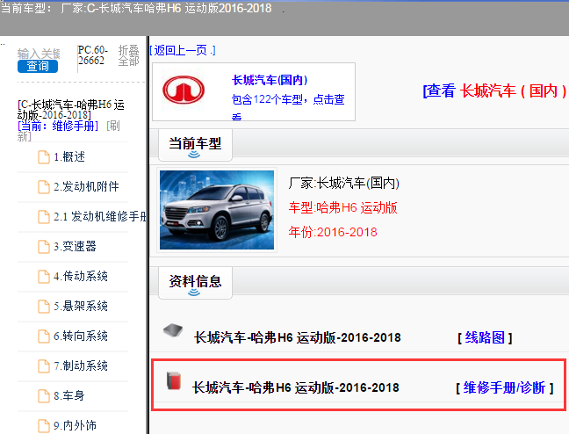Click the document icon beside 2.发动机附件

(x=44, y=187)
